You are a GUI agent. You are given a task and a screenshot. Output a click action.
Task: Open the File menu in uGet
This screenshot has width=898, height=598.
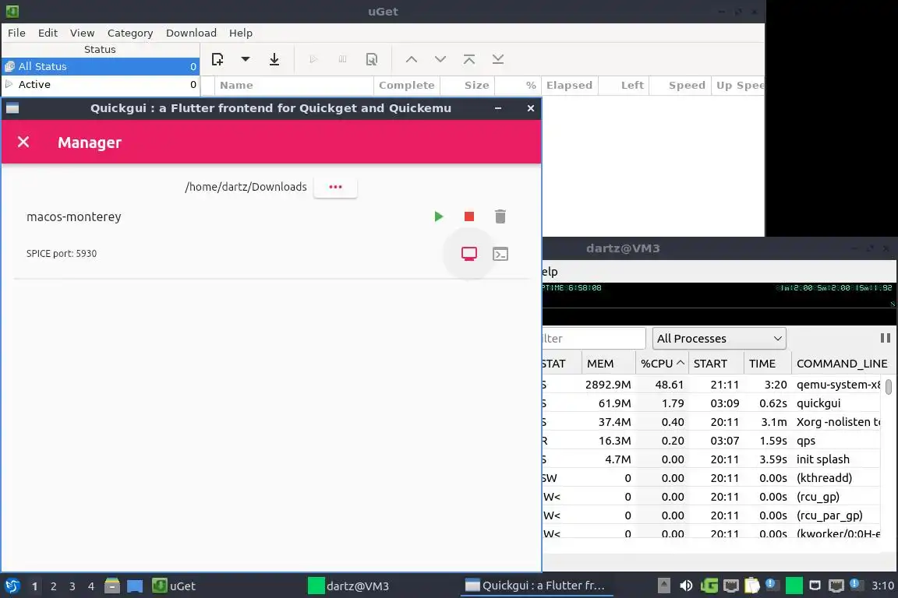pyautogui.click(x=16, y=33)
